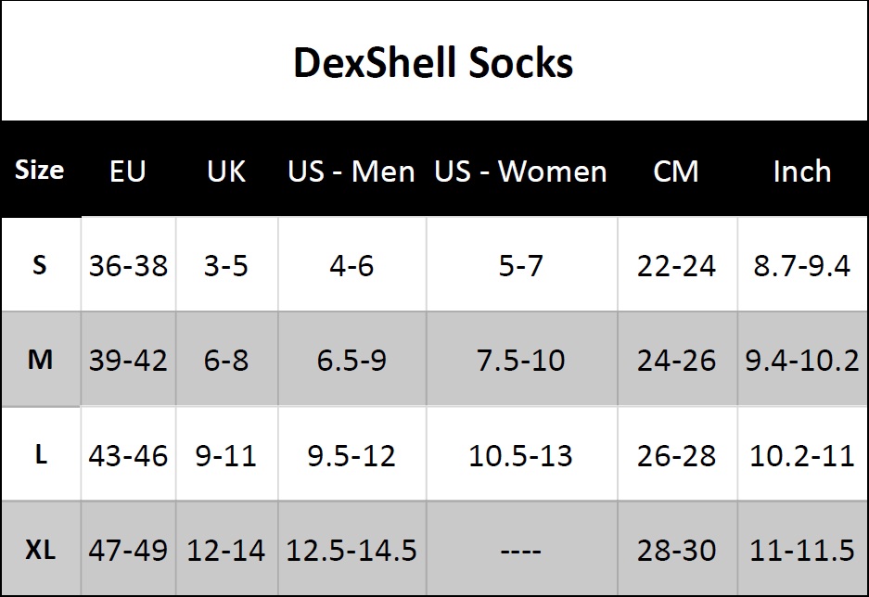This screenshot has height=597, width=869.
Task: Select the L size row label
Action: pyautogui.click(x=41, y=454)
